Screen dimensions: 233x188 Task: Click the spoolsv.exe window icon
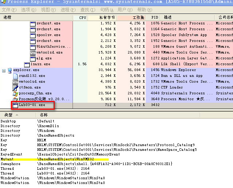(33, 35)
